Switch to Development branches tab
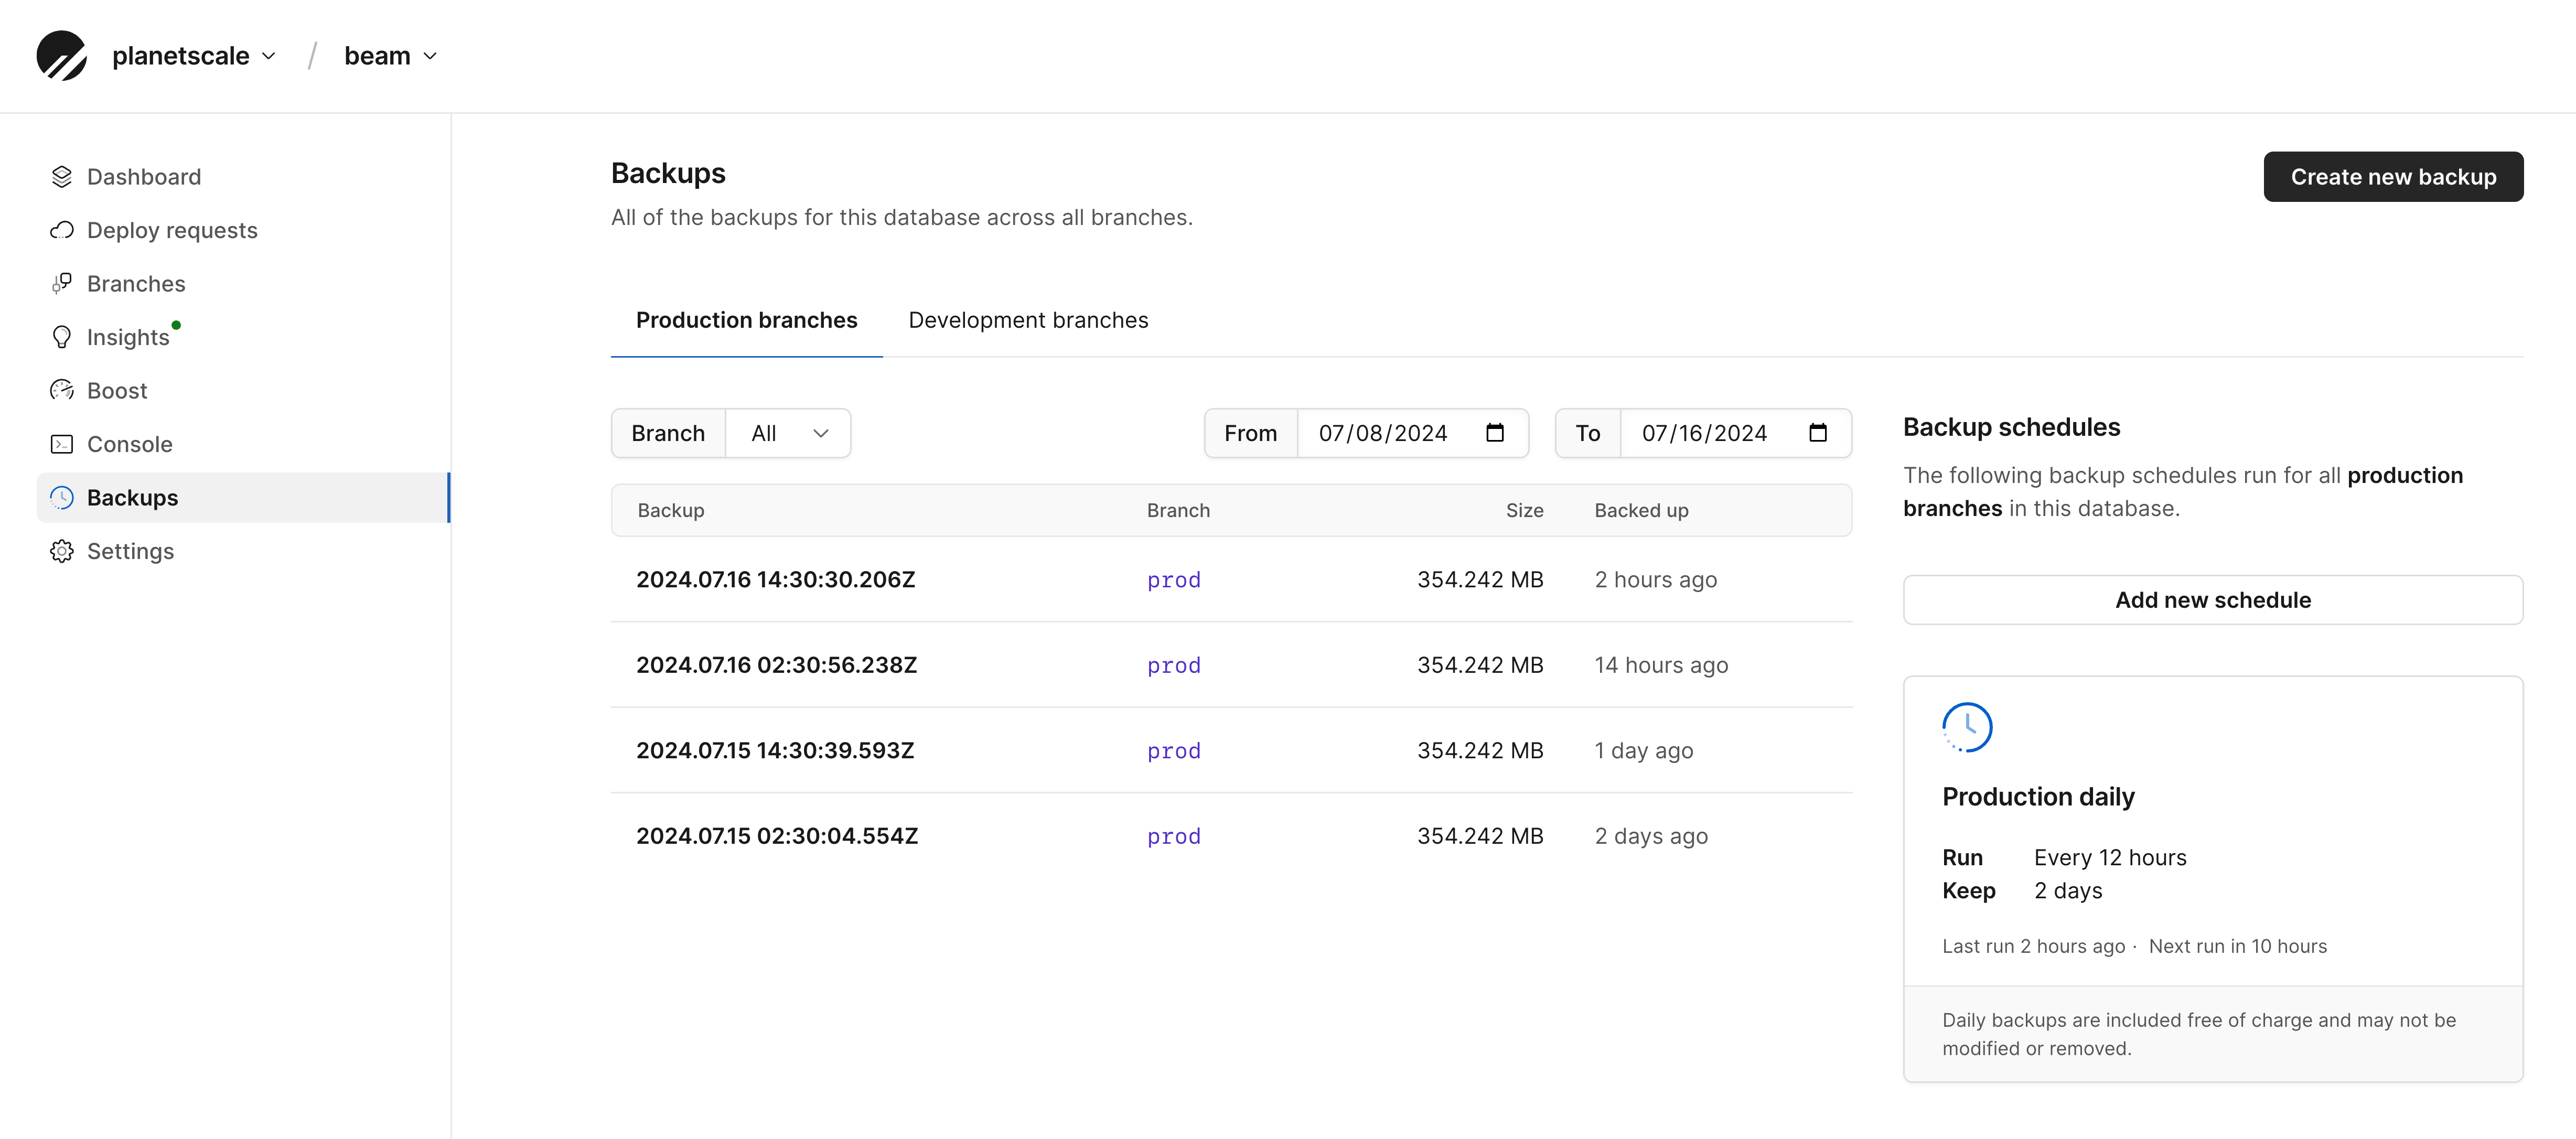 pos(1028,320)
